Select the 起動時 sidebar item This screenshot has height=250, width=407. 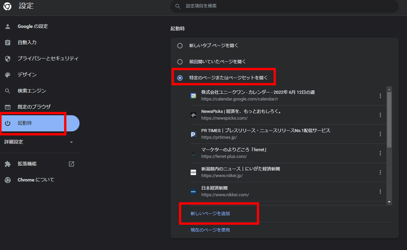tap(40, 123)
